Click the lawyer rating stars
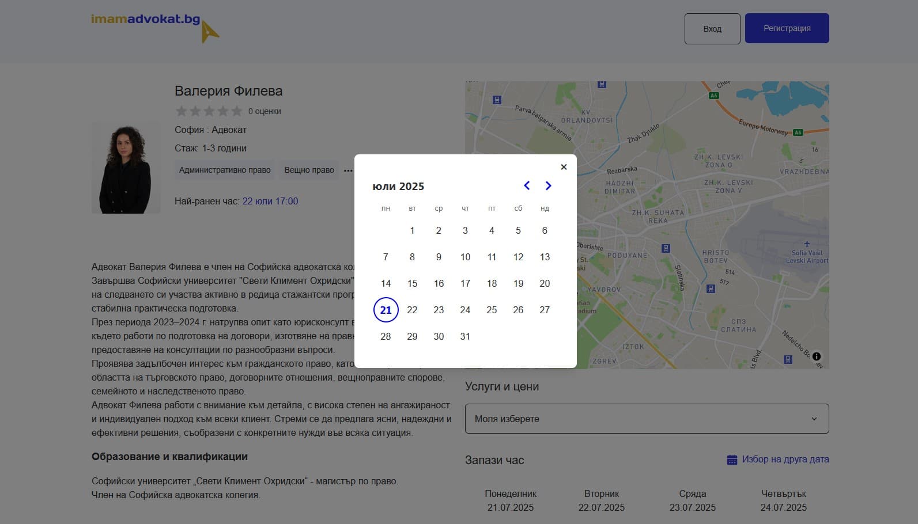The height and width of the screenshot is (524, 918). 209,111
